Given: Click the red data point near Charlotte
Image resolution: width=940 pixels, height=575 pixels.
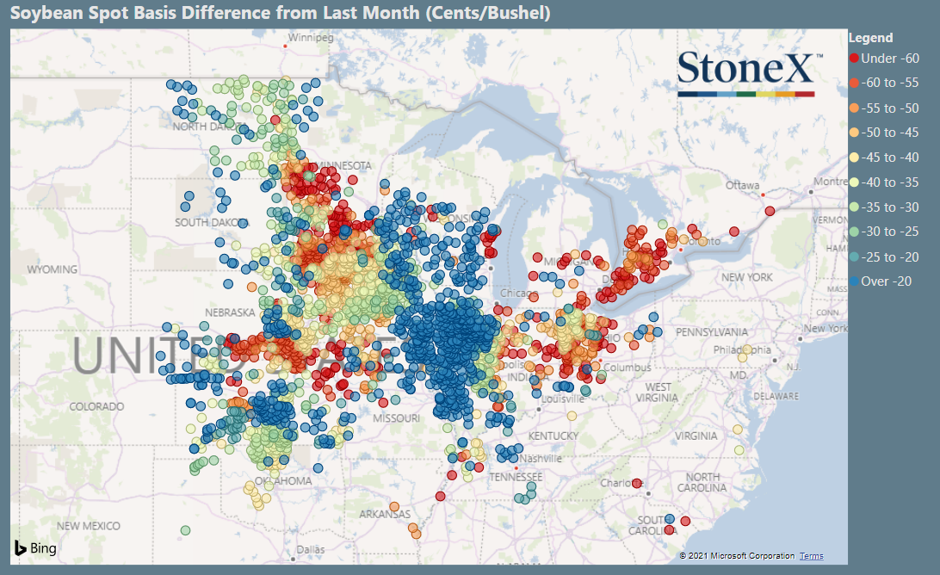Looking at the screenshot, I should point(638,483).
